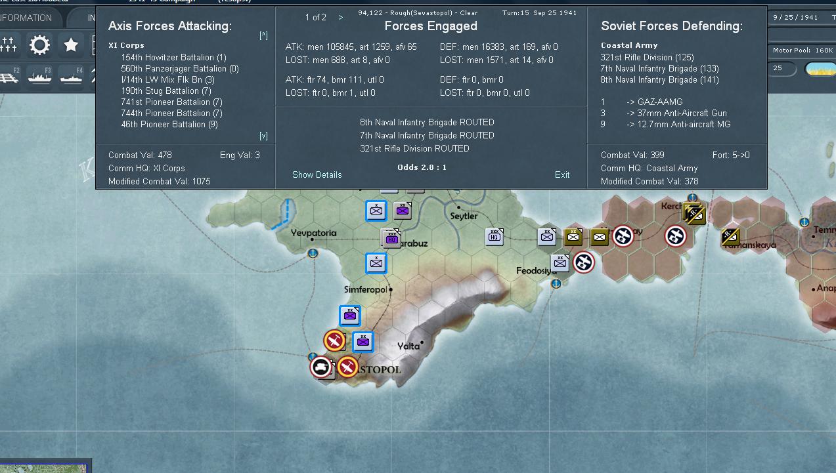Open the INFORMATION tab
Screen dimensions: 836x473
[26, 18]
